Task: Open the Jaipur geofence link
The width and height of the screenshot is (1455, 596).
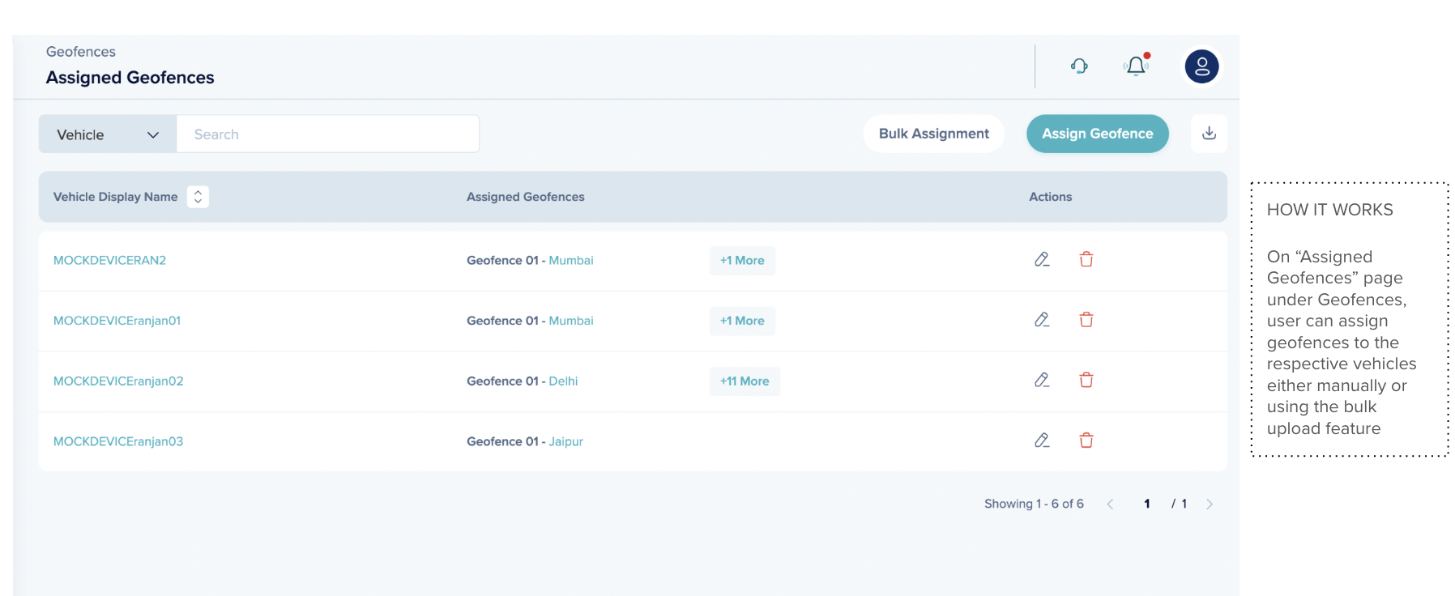Action: 565,441
